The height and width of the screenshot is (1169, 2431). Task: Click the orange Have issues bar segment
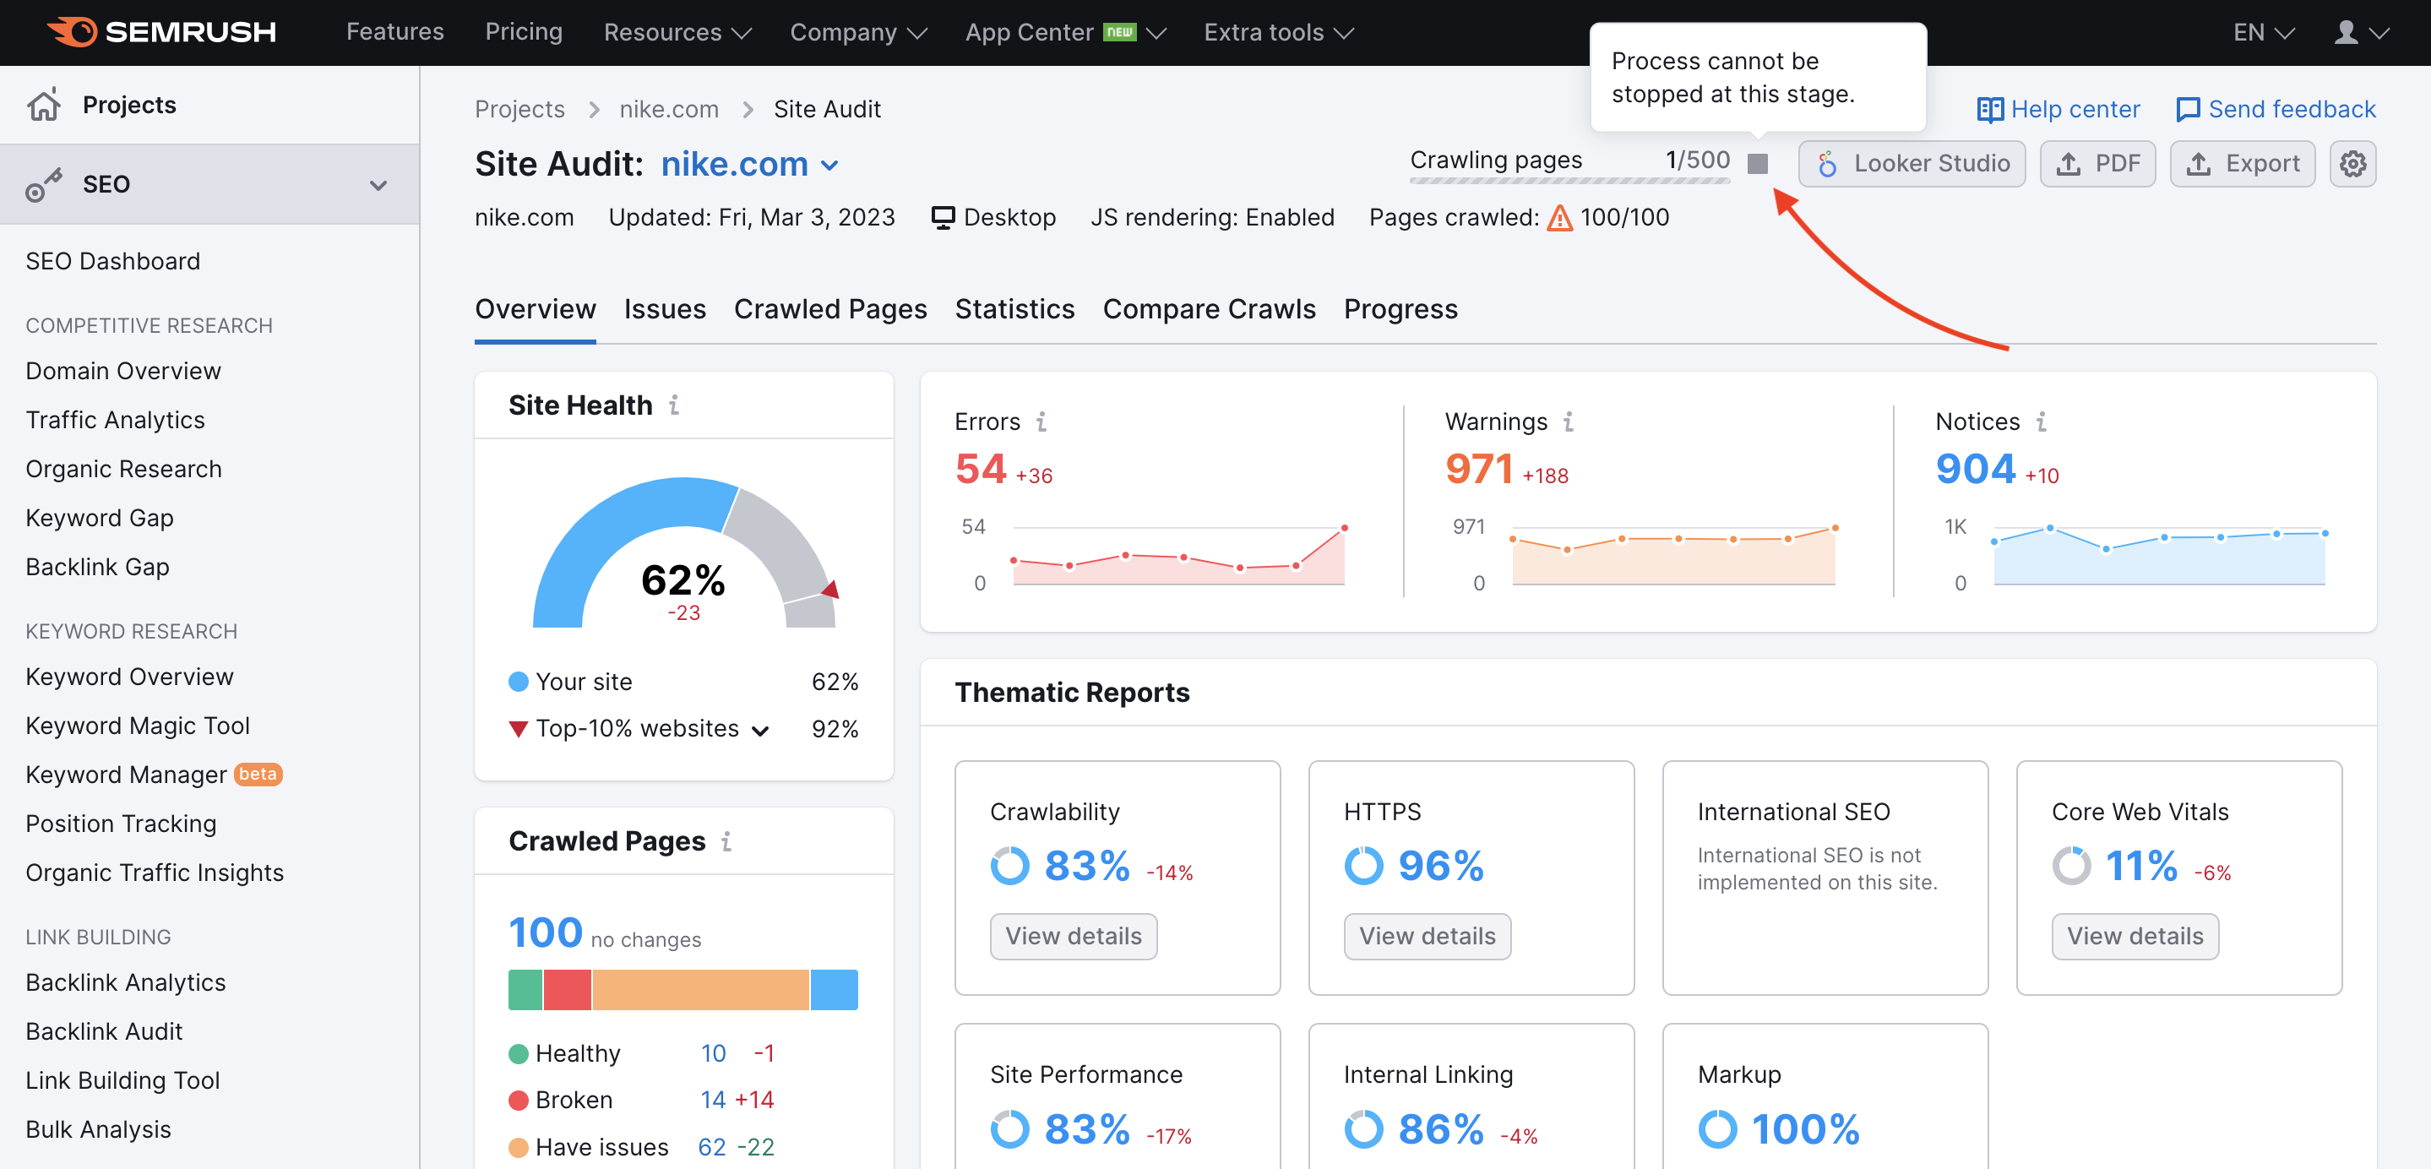pyautogui.click(x=700, y=990)
